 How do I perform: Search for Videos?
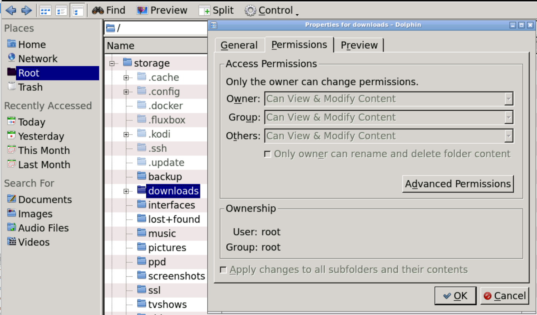pyautogui.click(x=28, y=242)
